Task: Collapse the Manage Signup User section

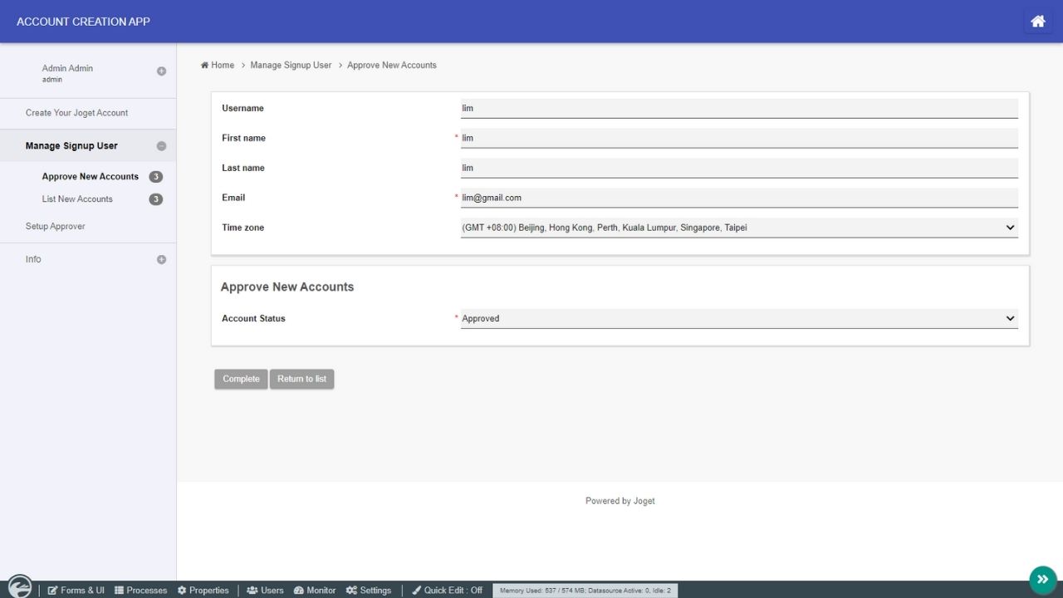Action: point(161,146)
